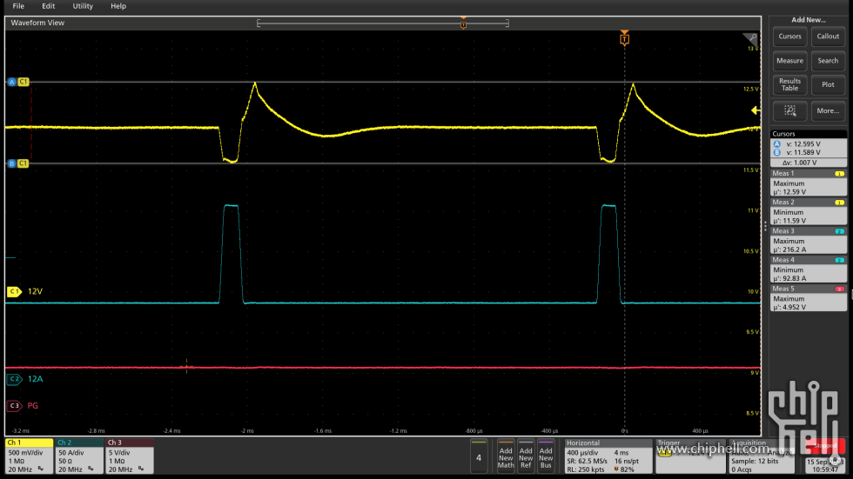Add a new Callout

(x=828, y=37)
